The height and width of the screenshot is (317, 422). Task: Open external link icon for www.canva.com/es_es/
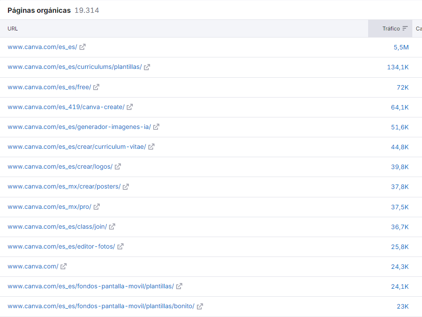pyautogui.click(x=83, y=47)
